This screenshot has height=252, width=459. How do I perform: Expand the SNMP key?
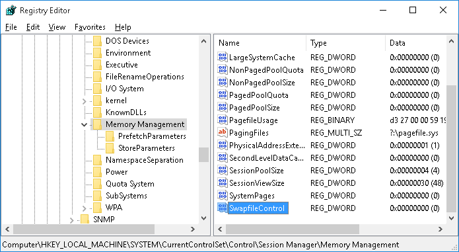tap(72, 220)
